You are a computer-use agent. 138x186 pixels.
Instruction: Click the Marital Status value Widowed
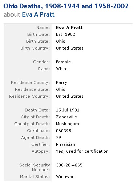pos(65,177)
